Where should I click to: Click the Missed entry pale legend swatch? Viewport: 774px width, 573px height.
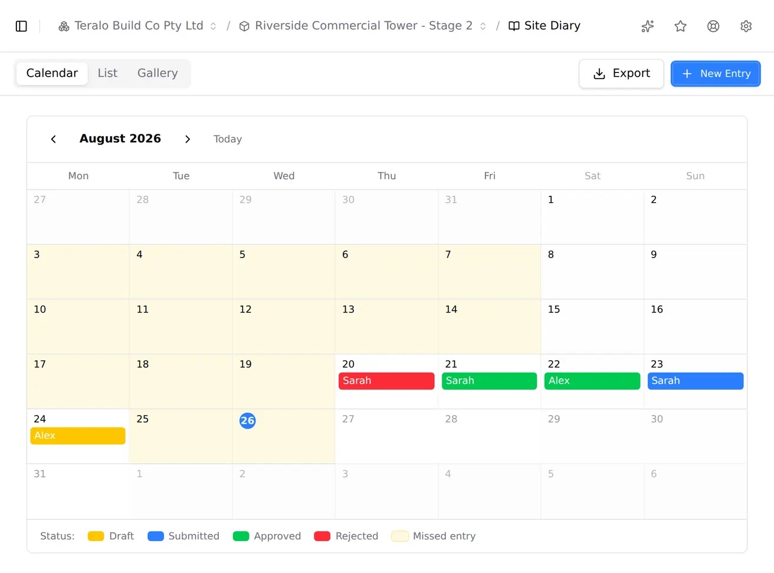(x=400, y=536)
